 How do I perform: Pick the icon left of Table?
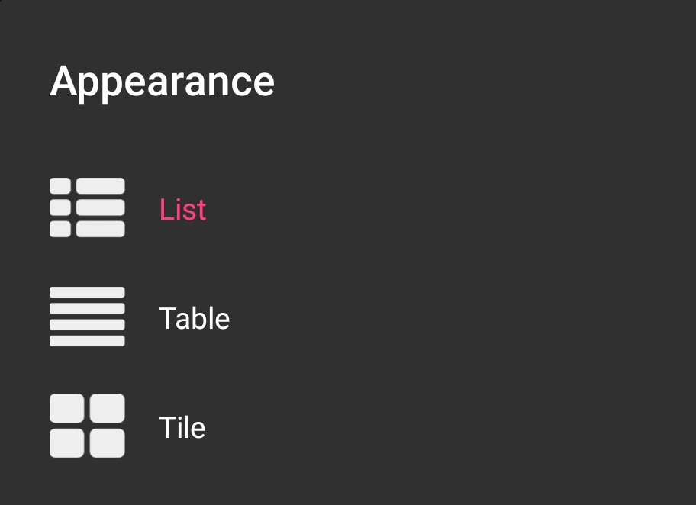87,317
